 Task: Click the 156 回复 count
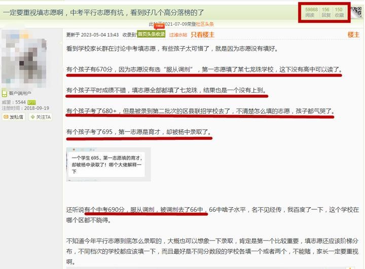point(326,12)
